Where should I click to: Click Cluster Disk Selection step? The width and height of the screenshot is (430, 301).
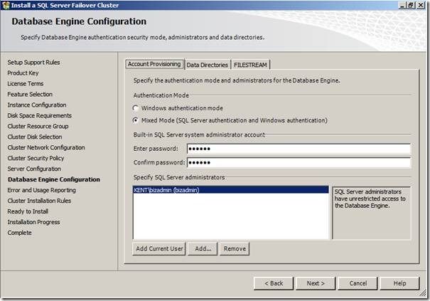[x=35, y=137]
